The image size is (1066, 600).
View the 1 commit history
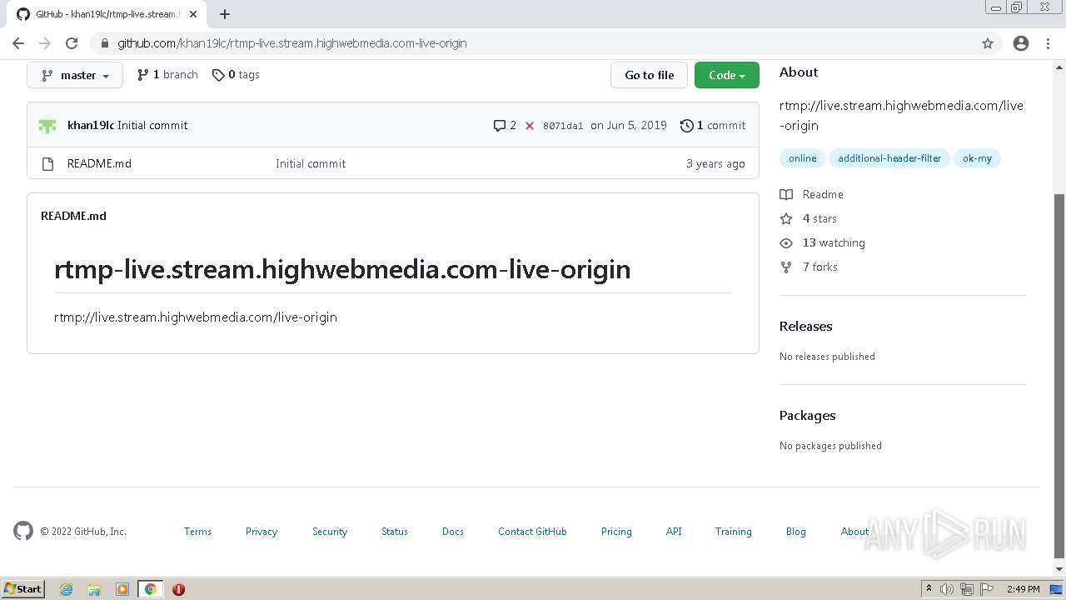click(713, 126)
